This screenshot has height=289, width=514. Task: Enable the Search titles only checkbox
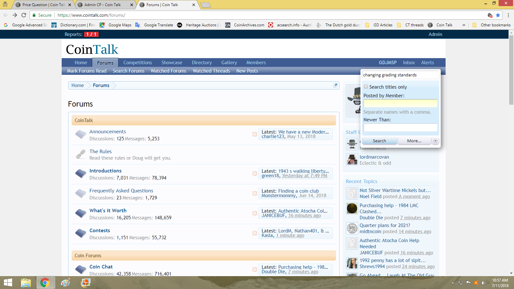click(x=366, y=87)
